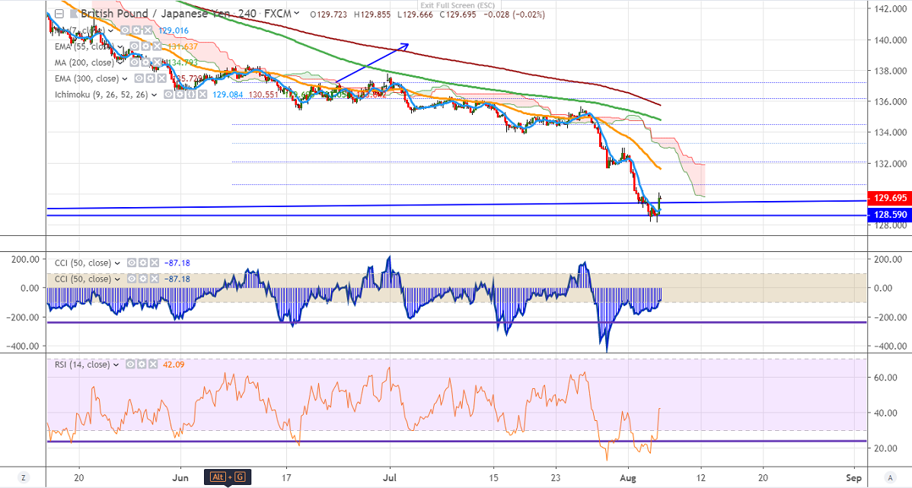Expand the Ichimoku (9, 26, 52, 26) dropdown
912x488 pixels.
point(154,95)
